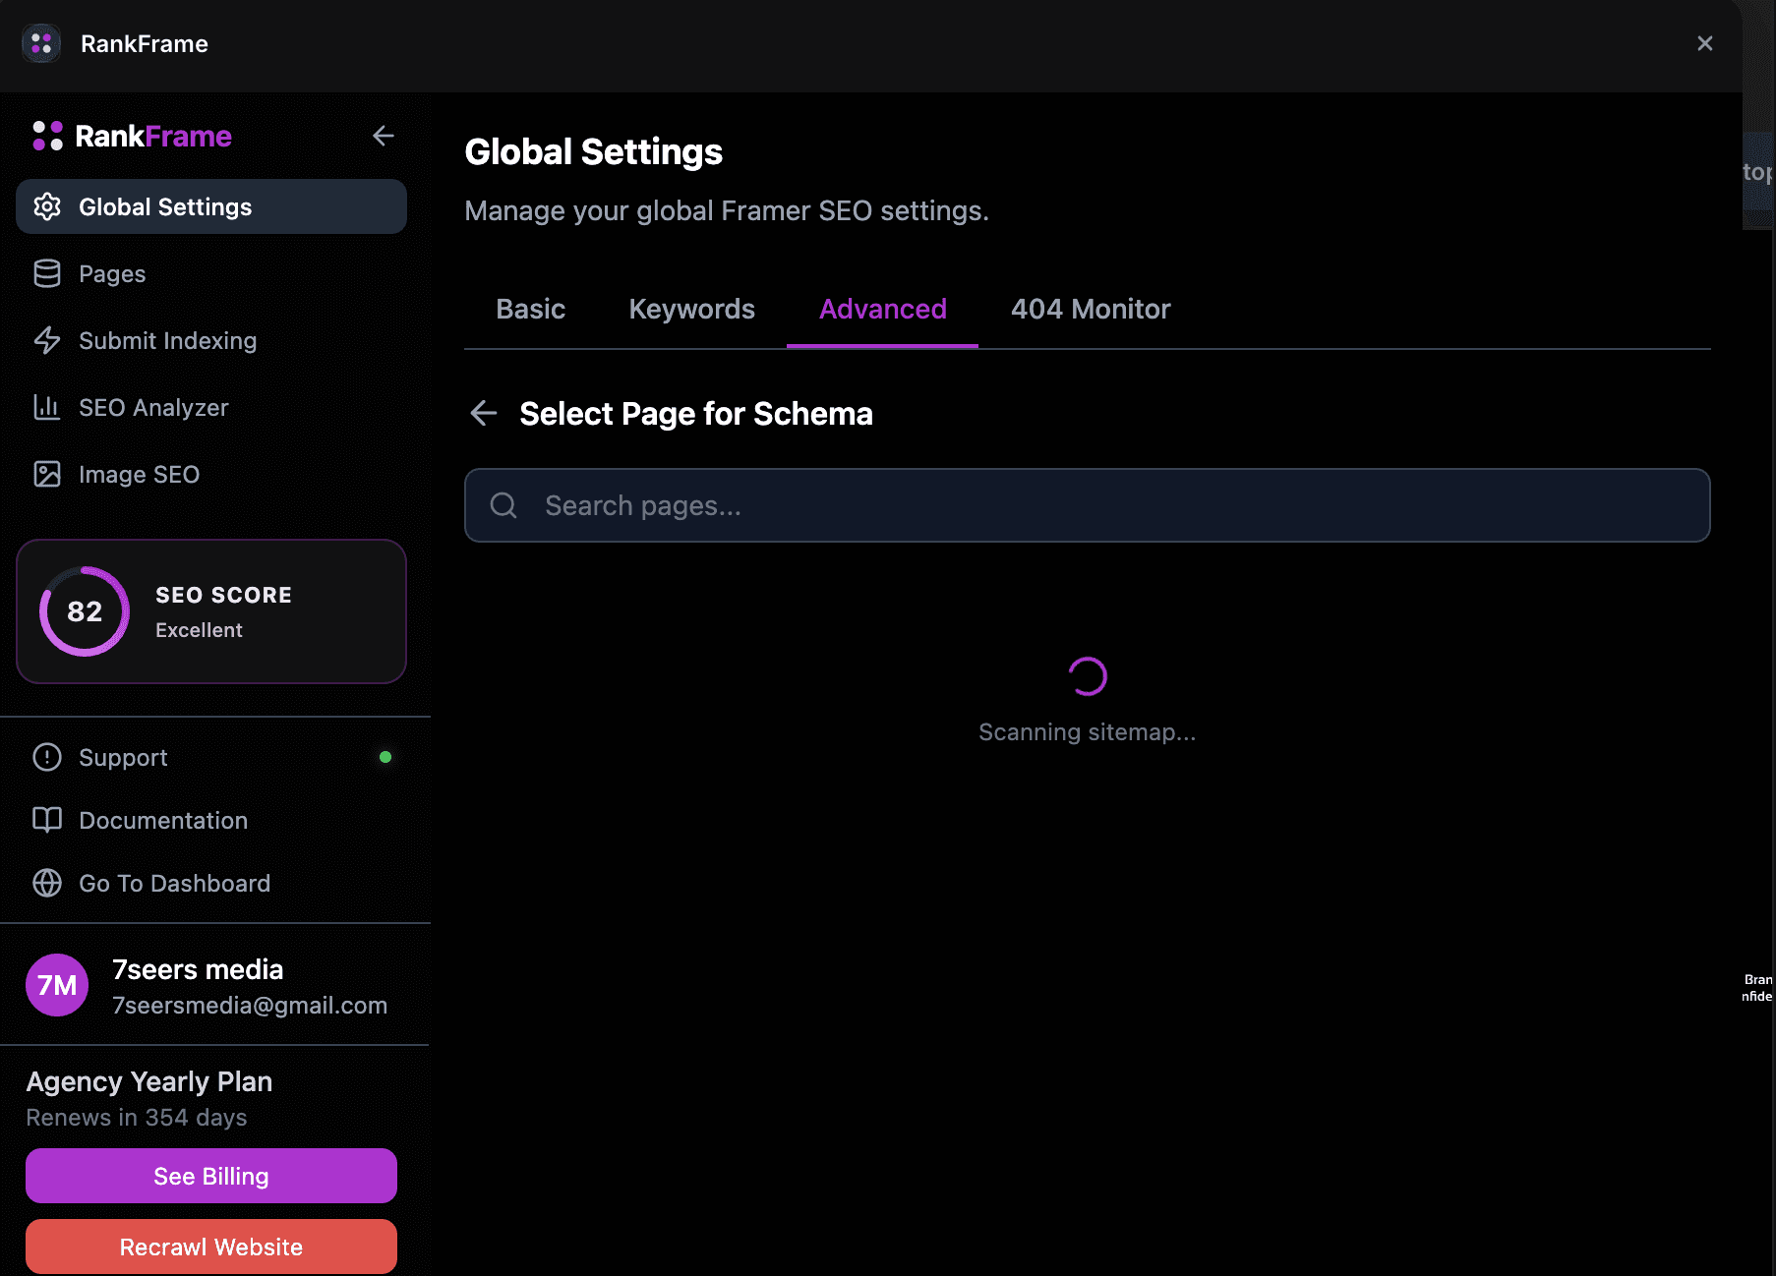Click the Scanning sitemap... status text
This screenshot has width=1776, height=1276.
coord(1088,732)
